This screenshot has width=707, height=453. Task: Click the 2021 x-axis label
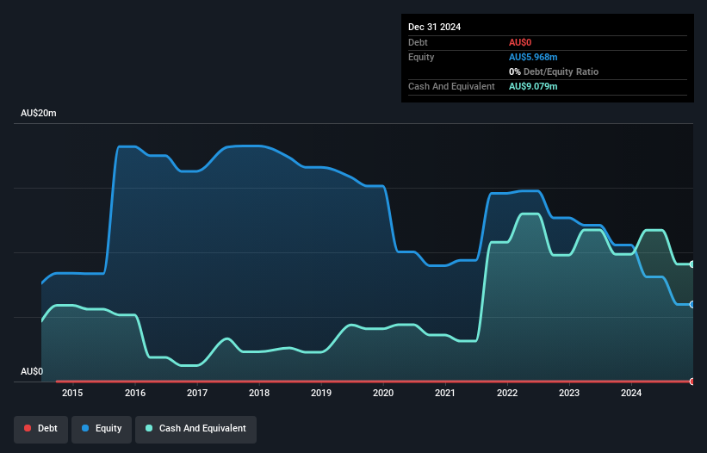click(445, 393)
